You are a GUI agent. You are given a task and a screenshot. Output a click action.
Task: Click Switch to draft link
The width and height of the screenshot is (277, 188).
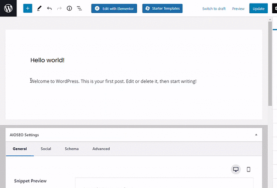point(214,8)
